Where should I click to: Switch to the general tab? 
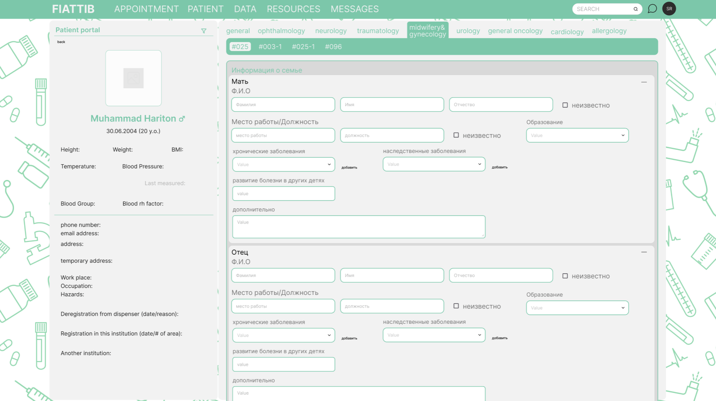pyautogui.click(x=238, y=31)
